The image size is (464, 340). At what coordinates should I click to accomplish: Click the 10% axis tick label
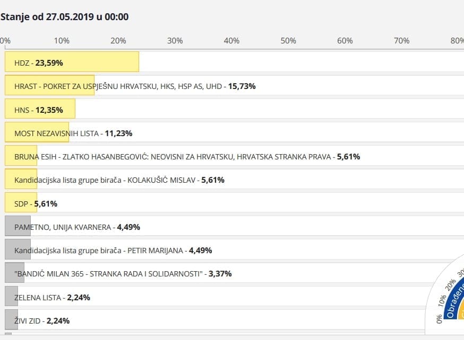coord(62,41)
